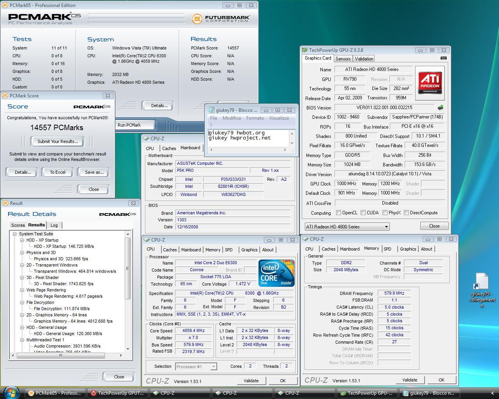Click Notepad horizontal scrollbar right arrow

[x=285, y=150]
